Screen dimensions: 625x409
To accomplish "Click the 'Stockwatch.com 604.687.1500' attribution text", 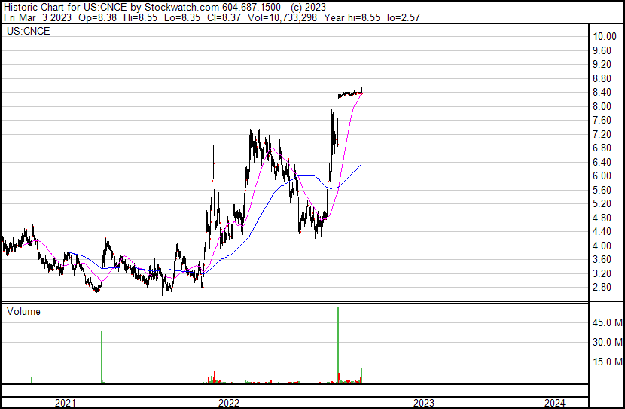I will [212, 8].
